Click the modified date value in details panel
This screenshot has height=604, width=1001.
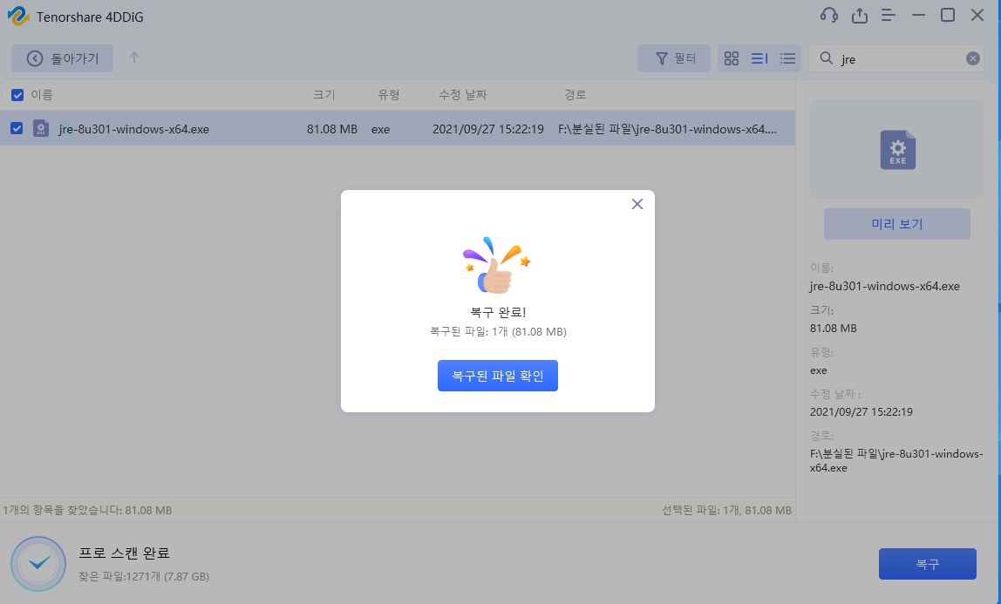point(861,411)
